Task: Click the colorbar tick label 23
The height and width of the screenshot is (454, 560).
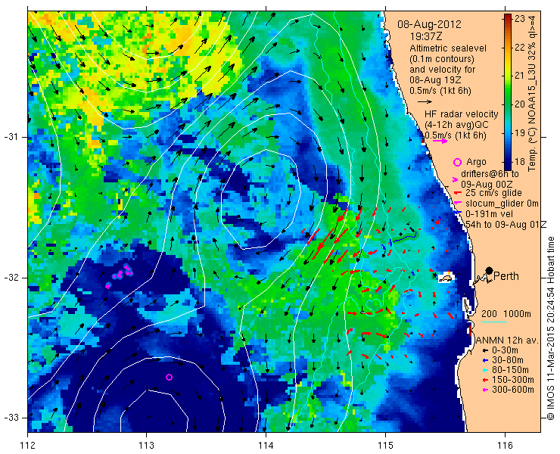Action: coord(520,19)
